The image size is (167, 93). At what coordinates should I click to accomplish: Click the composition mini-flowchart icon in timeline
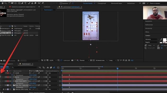[40, 67]
